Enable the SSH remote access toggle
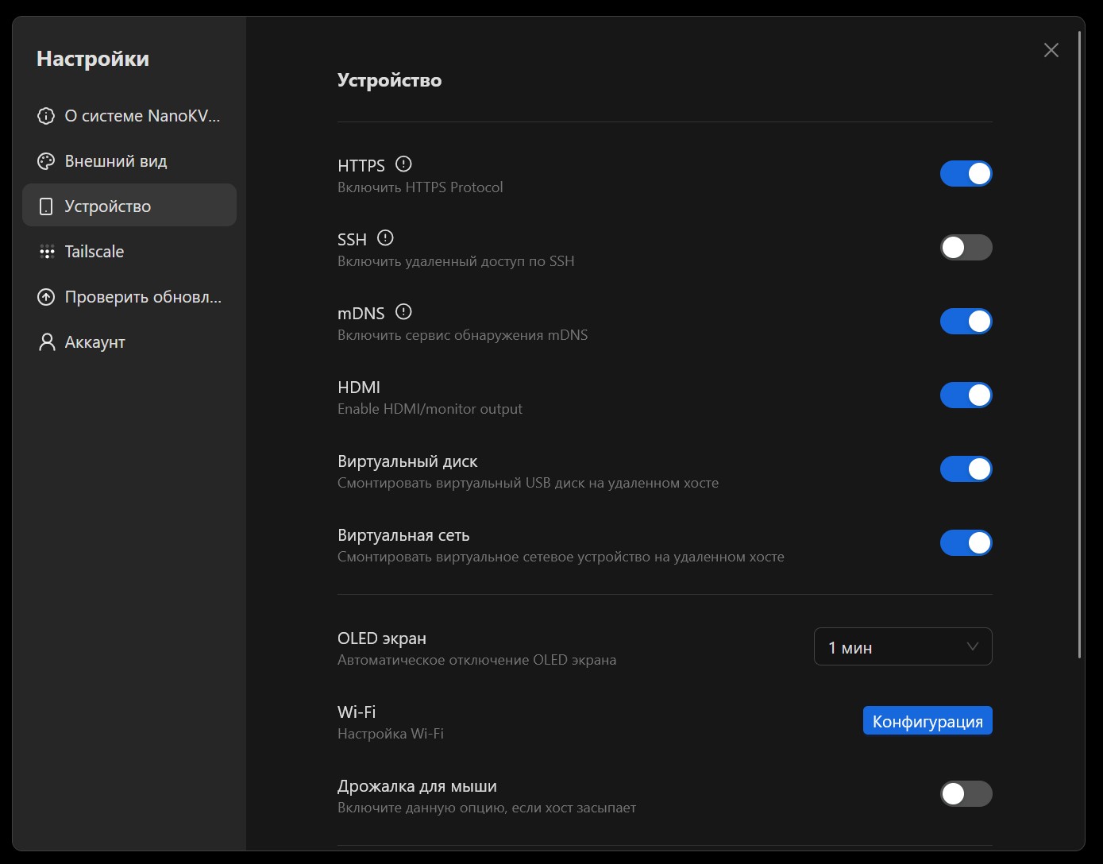The image size is (1103, 864). coord(966,248)
